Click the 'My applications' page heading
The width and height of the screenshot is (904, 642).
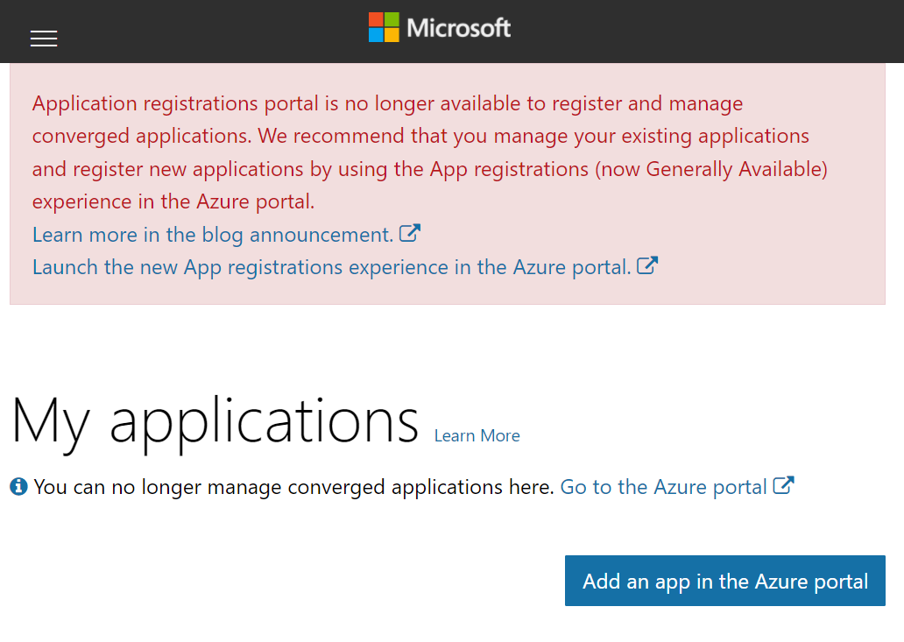point(215,421)
